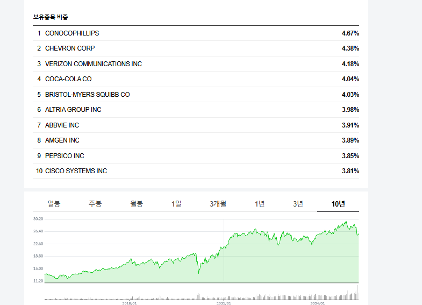Click the green price chart area
422x305 pixels.
[202, 252]
